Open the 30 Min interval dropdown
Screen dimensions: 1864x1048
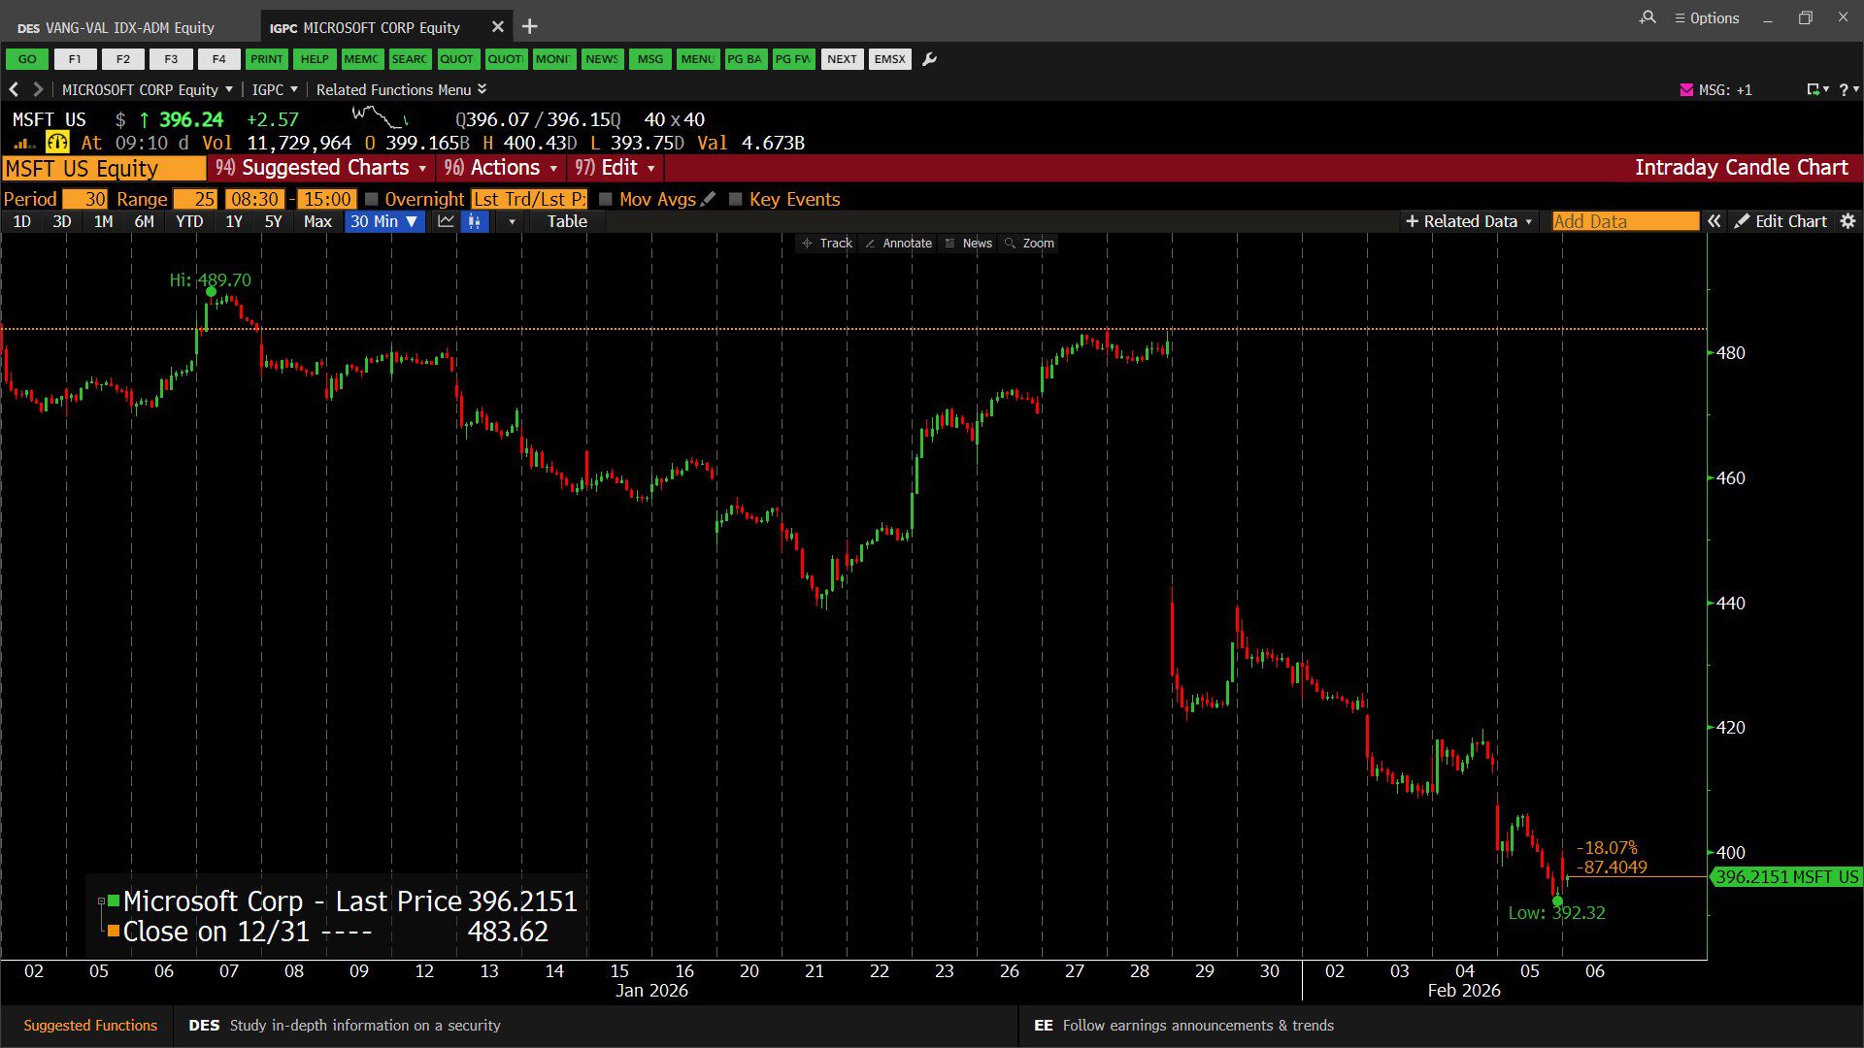coord(384,221)
